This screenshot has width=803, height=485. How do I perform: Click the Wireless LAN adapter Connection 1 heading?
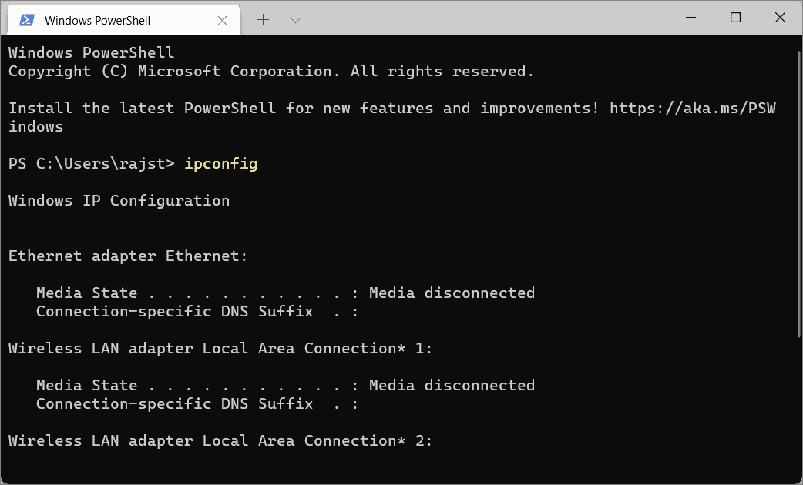click(220, 348)
